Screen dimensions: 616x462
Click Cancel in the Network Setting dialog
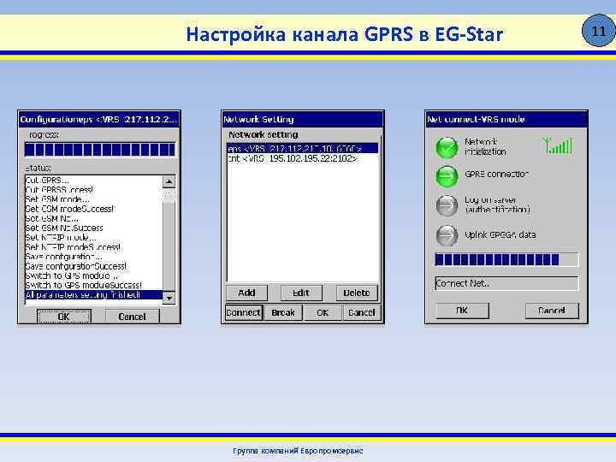pos(361,313)
